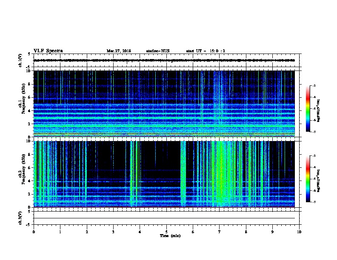Click the ch.2 colorbar log(PSD) label
337x260 pixels.
pyautogui.click(x=318, y=181)
